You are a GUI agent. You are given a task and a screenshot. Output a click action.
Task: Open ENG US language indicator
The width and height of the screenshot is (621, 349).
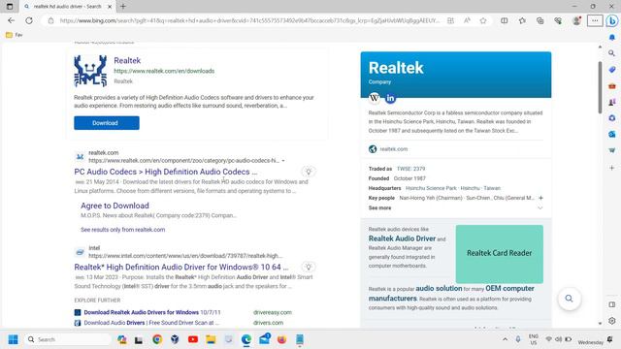(x=534, y=339)
